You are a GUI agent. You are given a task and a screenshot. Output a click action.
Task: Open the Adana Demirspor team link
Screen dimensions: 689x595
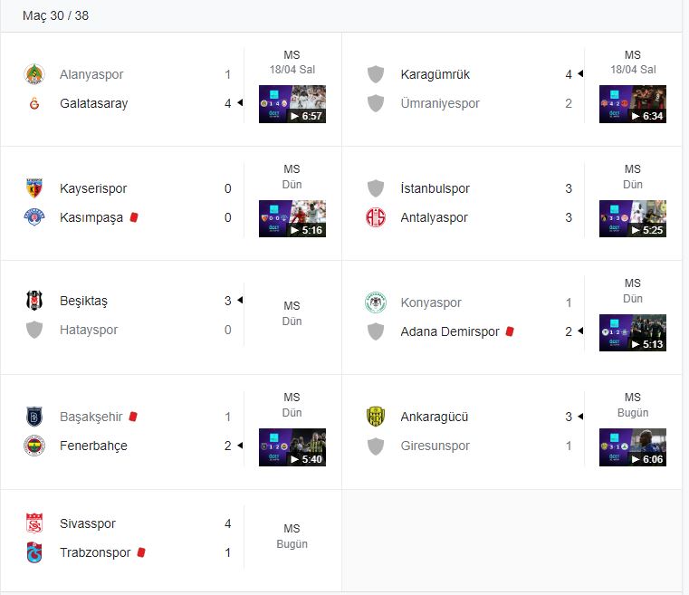click(450, 331)
